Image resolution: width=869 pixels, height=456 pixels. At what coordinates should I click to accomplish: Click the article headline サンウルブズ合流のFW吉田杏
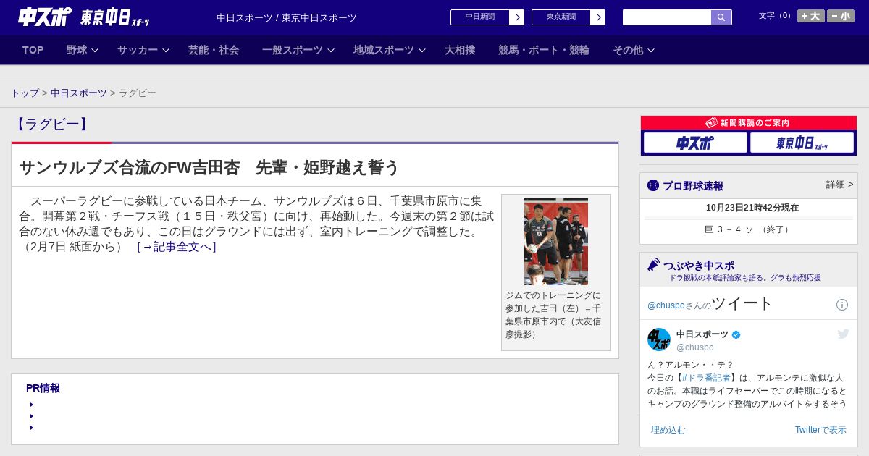point(209,167)
